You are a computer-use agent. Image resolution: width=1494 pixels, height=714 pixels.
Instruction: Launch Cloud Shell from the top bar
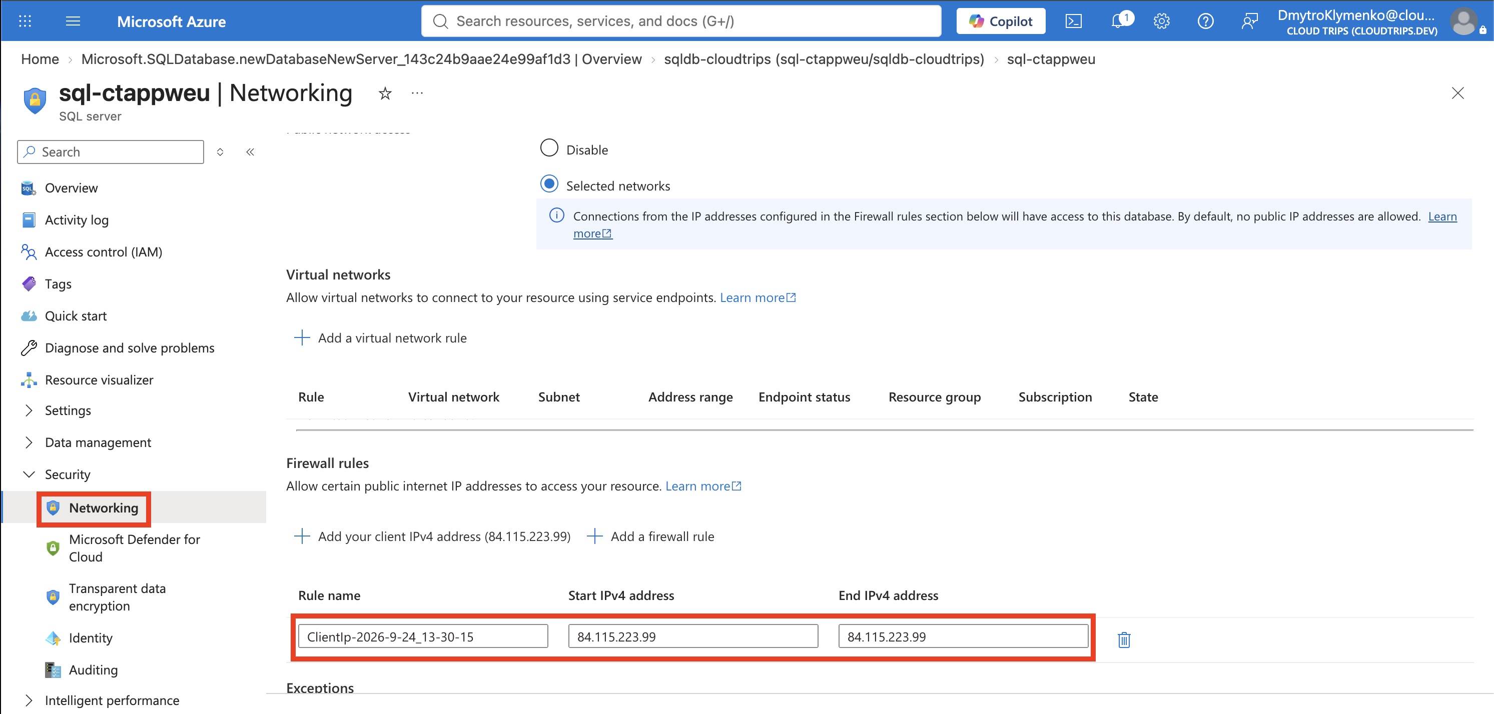(x=1074, y=21)
